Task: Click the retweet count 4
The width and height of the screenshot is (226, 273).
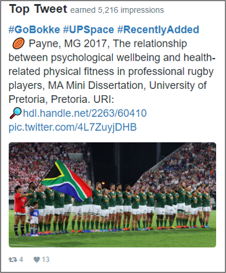Action: [x=21, y=260]
